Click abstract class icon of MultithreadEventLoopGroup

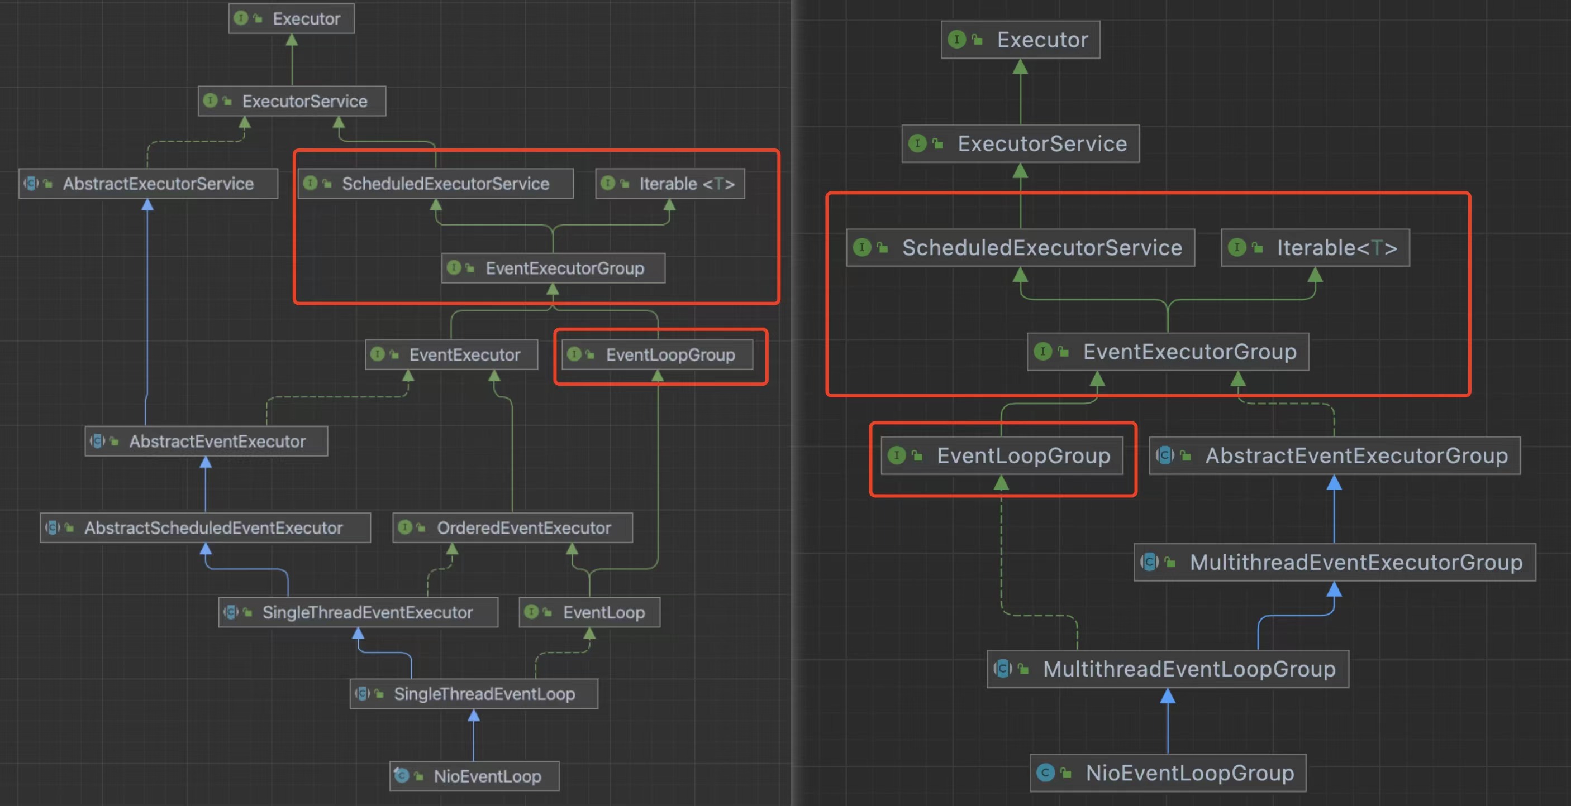[1003, 668]
